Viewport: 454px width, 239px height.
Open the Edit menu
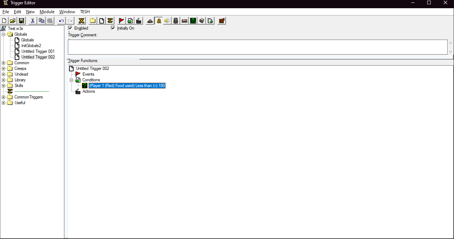[18, 12]
